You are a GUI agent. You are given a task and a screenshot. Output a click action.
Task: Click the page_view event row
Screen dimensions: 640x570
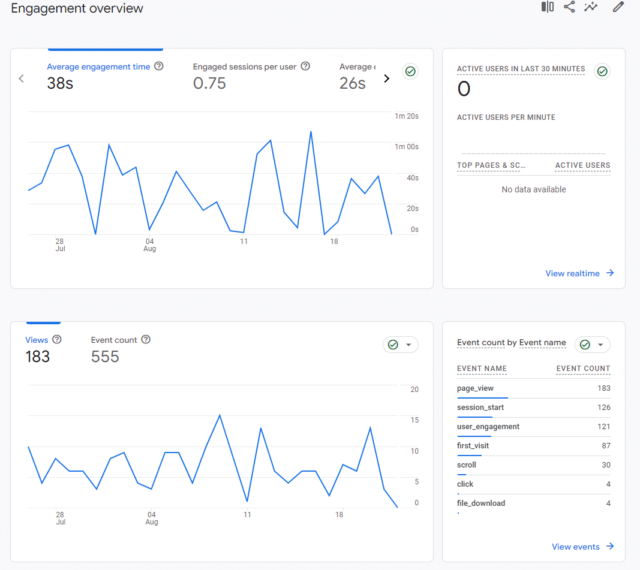click(533, 388)
